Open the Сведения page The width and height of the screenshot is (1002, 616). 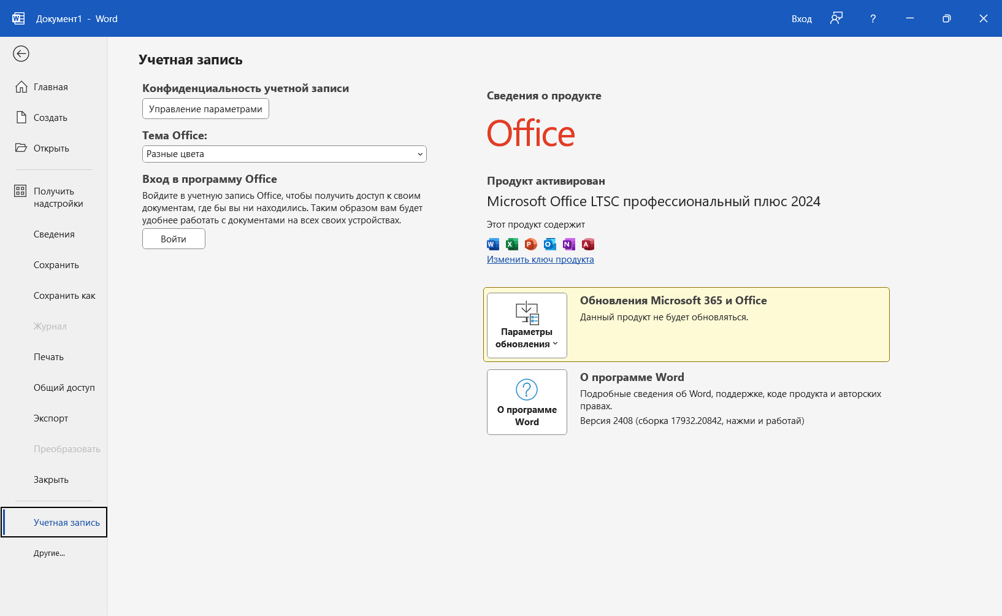coord(54,234)
